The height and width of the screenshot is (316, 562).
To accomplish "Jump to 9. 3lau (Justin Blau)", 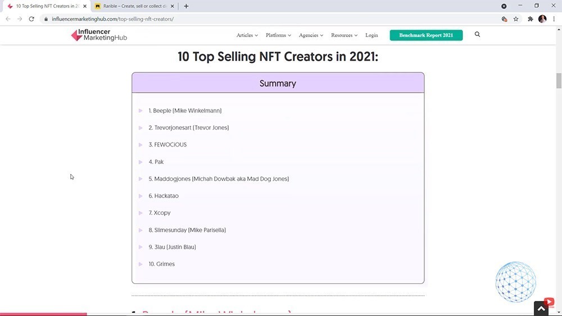I will point(172,247).
